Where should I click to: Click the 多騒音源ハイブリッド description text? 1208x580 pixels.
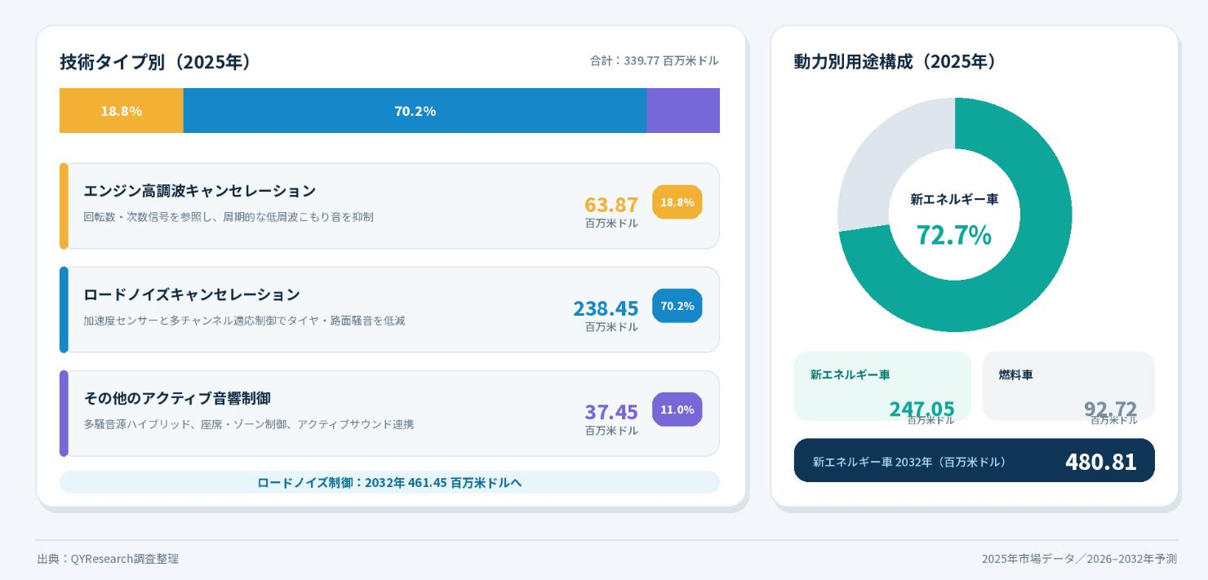(x=248, y=424)
